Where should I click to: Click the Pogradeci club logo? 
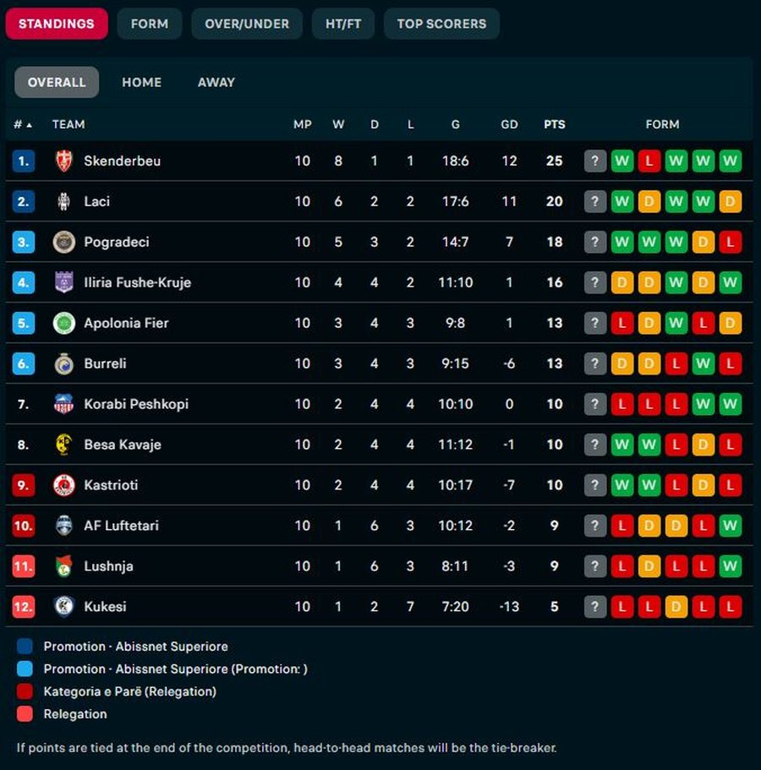tap(63, 242)
